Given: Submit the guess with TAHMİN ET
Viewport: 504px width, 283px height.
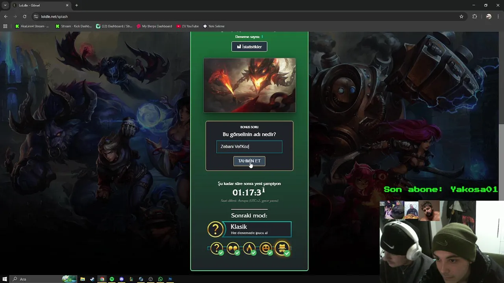Looking at the screenshot, I should point(249,161).
